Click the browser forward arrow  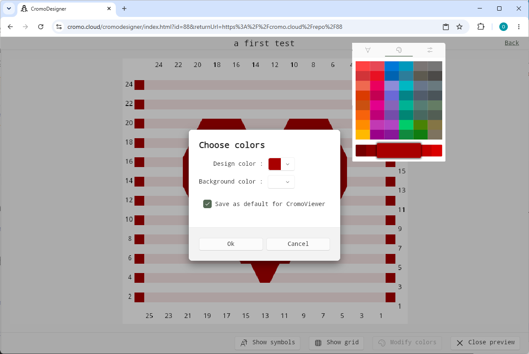point(25,27)
